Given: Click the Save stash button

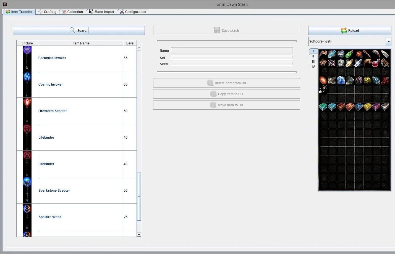Looking at the screenshot, I should tap(226, 30).
